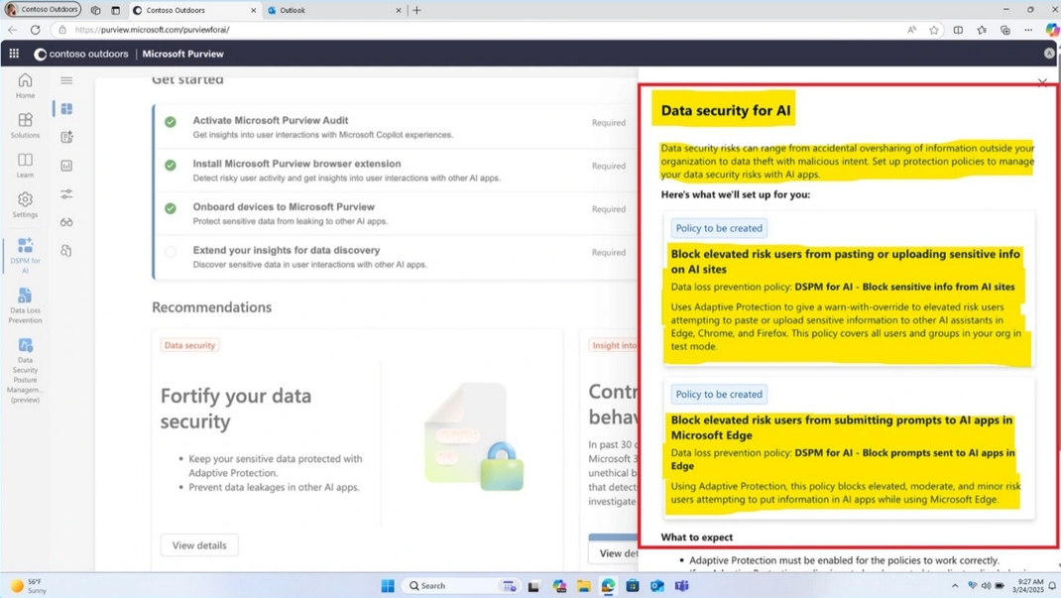The height and width of the screenshot is (598, 1061).
Task: Open the DSPM for AI solution
Action: 25,255
